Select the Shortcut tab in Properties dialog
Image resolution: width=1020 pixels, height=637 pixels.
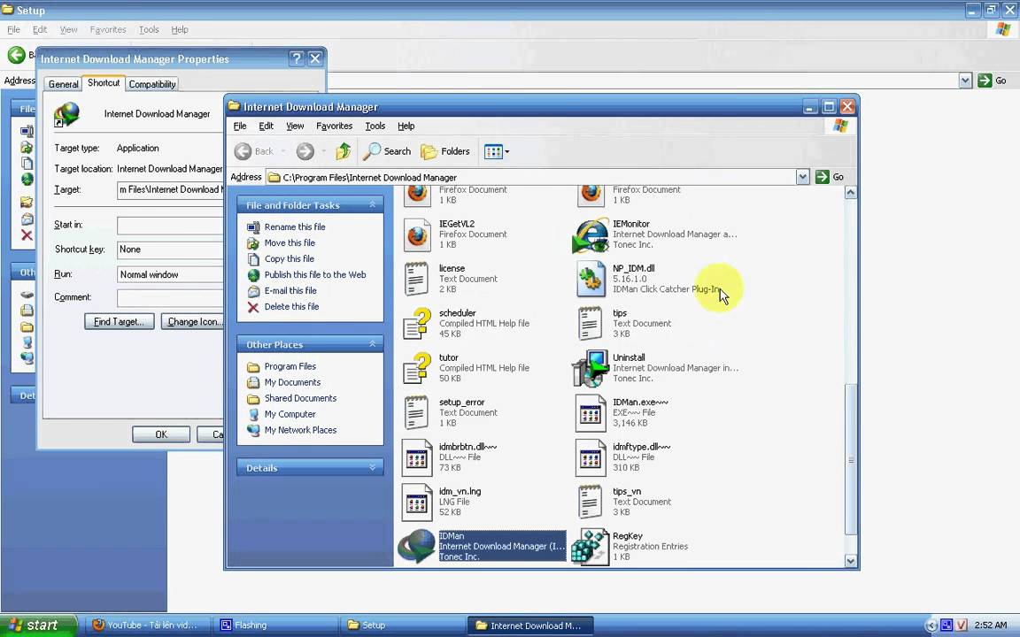104,82
